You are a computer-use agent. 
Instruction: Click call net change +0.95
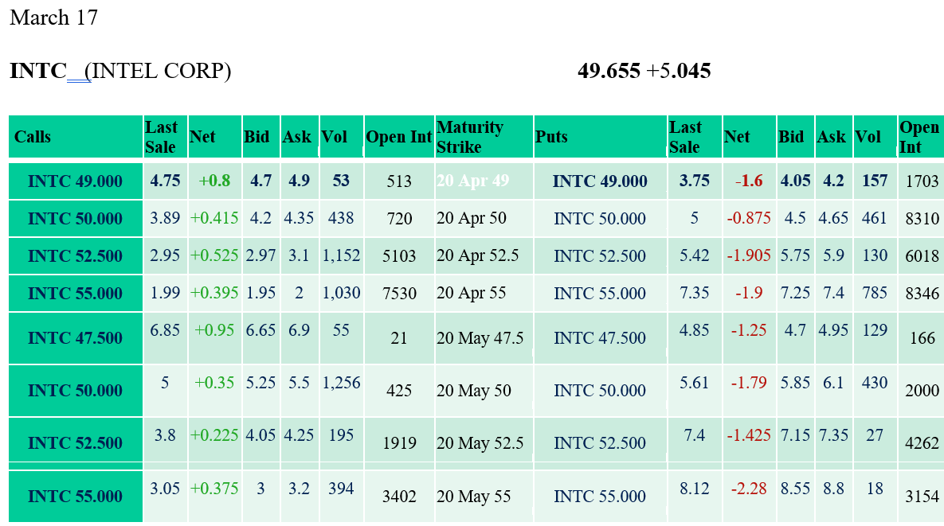(214, 329)
